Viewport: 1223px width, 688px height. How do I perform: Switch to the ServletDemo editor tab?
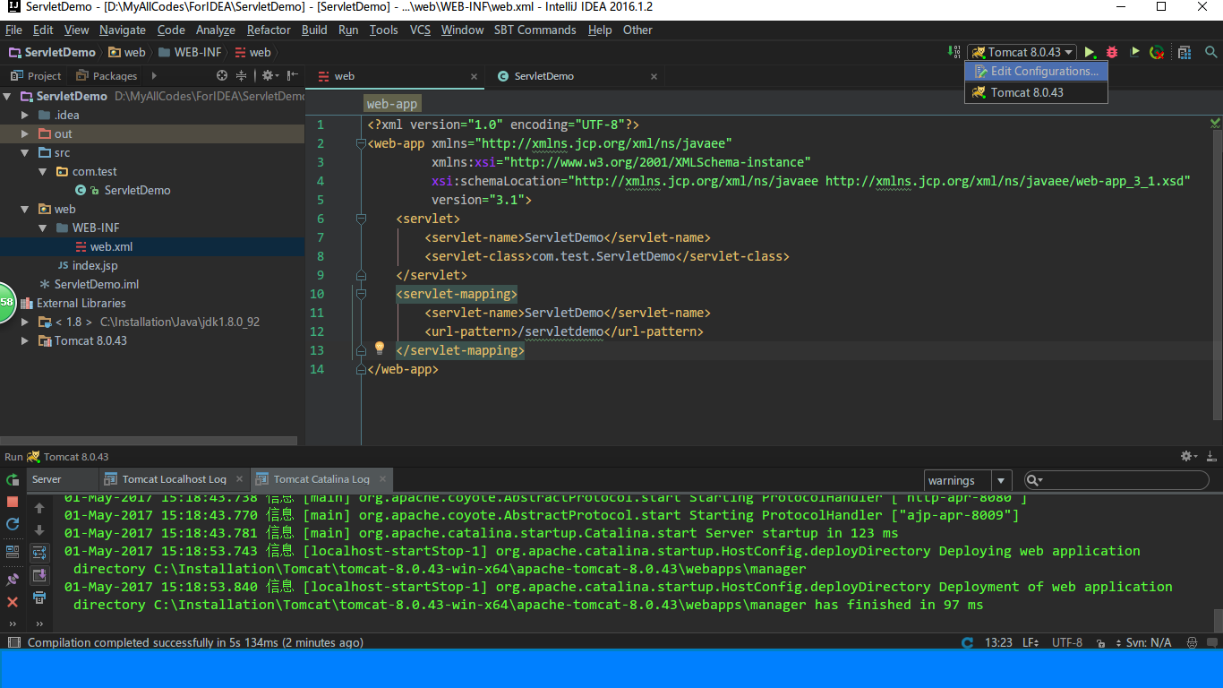point(543,76)
